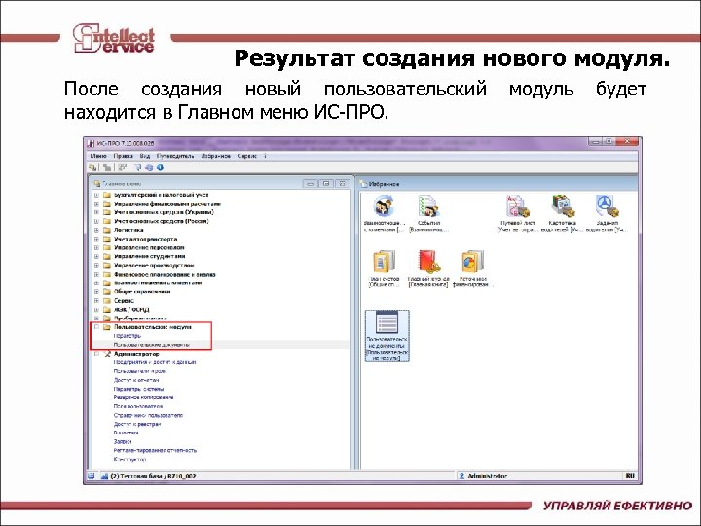
Task: Open Пользователи и роли item
Action: (140, 371)
